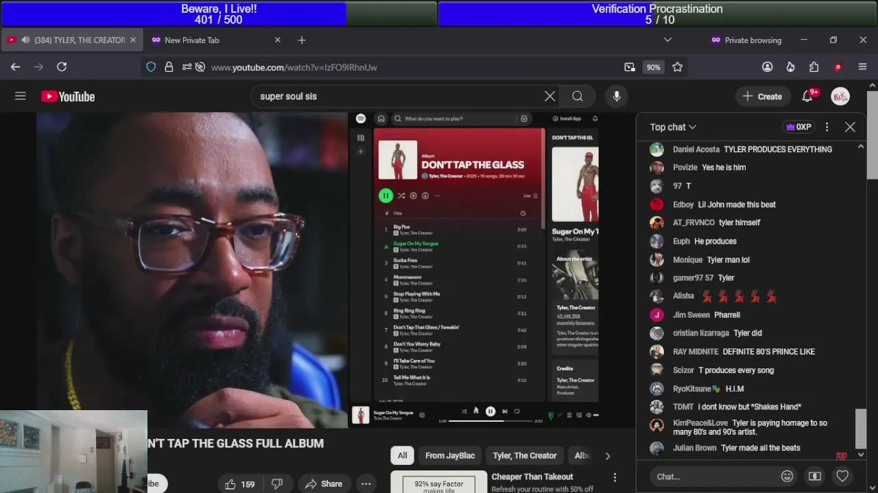Screen dimensions: 878x493
Task: Reload the current page
Action: [x=62, y=67]
